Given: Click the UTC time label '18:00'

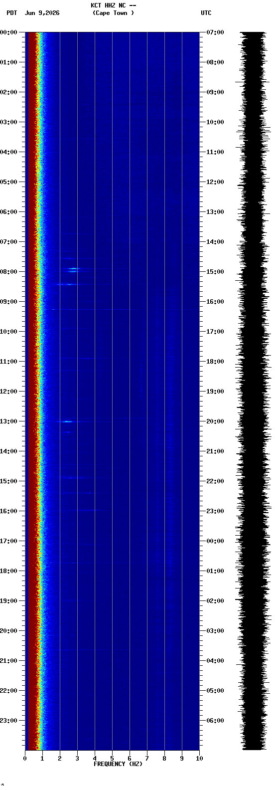Looking at the screenshot, I should coord(215,362).
